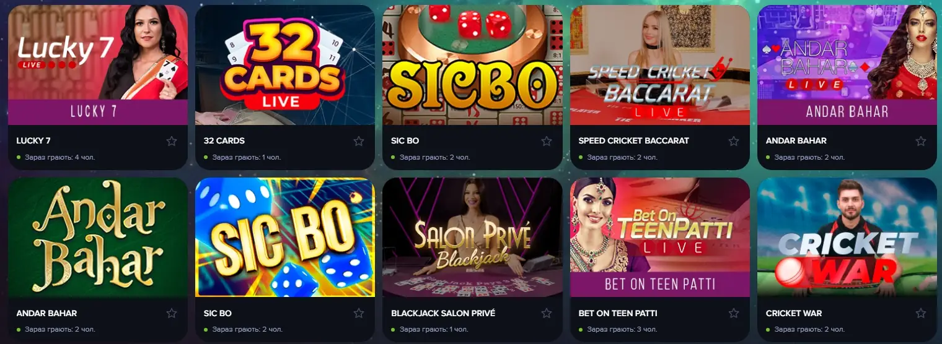This screenshot has height=344, width=942.
Task: Favorite Speed Cricket Baccarat with star icon
Action: 734,141
